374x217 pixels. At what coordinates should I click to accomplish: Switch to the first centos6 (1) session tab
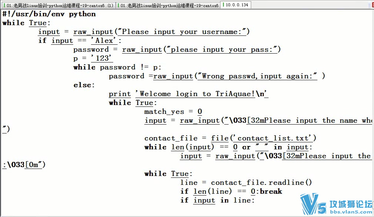tap(59, 5)
